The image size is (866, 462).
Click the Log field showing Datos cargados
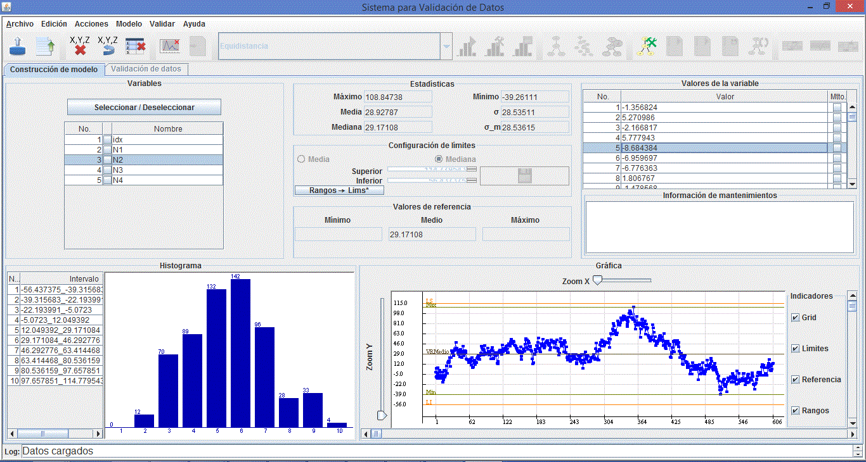[x=437, y=451]
